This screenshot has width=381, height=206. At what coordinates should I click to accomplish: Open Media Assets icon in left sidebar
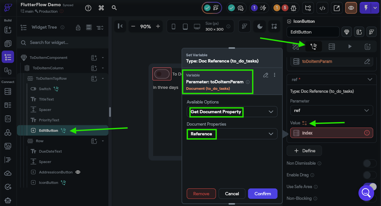(x=8, y=146)
